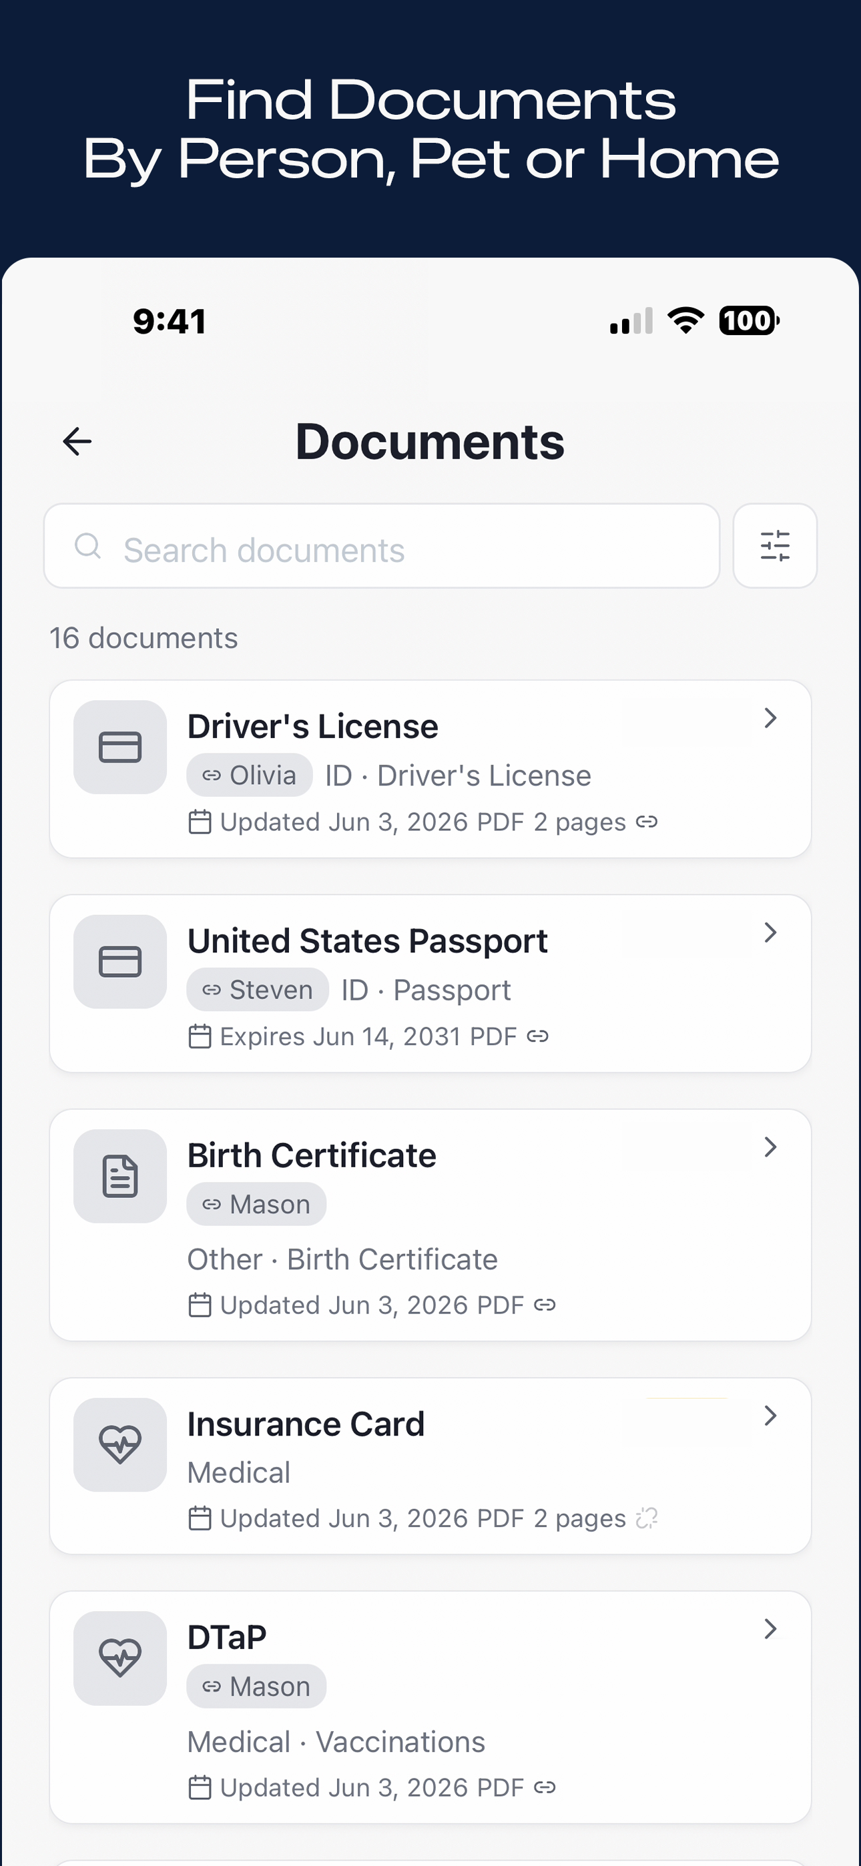Select the Olivia tag
This screenshot has height=1866, width=861.
tap(250, 775)
